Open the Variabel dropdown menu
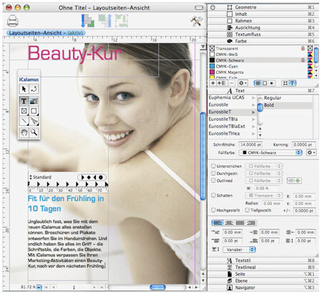This screenshot has width=322, height=293. pos(239,249)
